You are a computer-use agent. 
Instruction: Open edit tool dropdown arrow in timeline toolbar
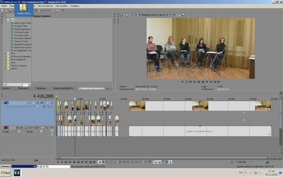103,162
